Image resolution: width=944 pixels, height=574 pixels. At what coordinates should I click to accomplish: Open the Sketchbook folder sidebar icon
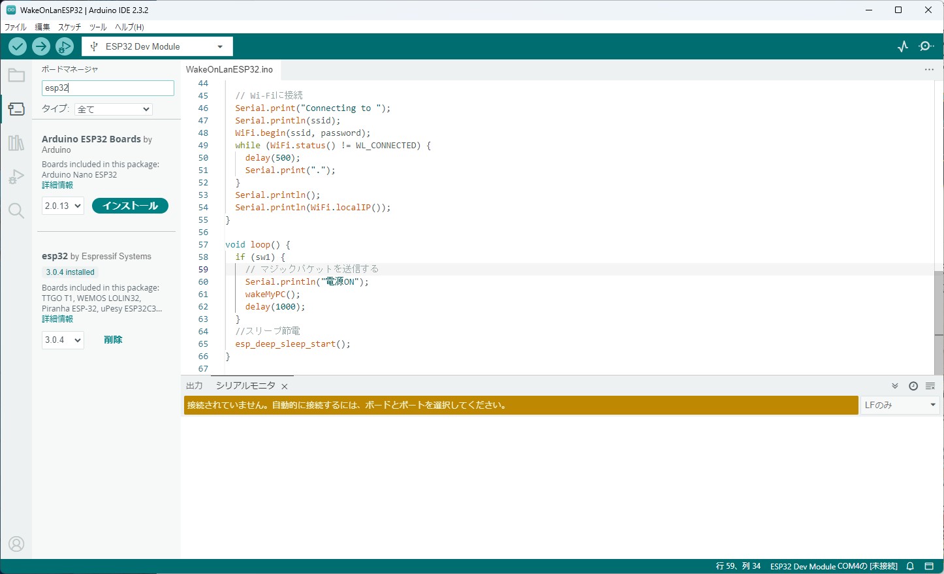16,75
